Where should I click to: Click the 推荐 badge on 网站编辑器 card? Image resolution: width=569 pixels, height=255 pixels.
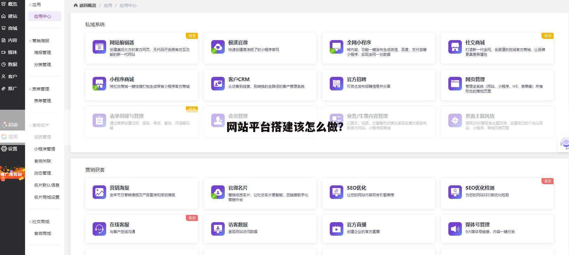tap(192, 36)
